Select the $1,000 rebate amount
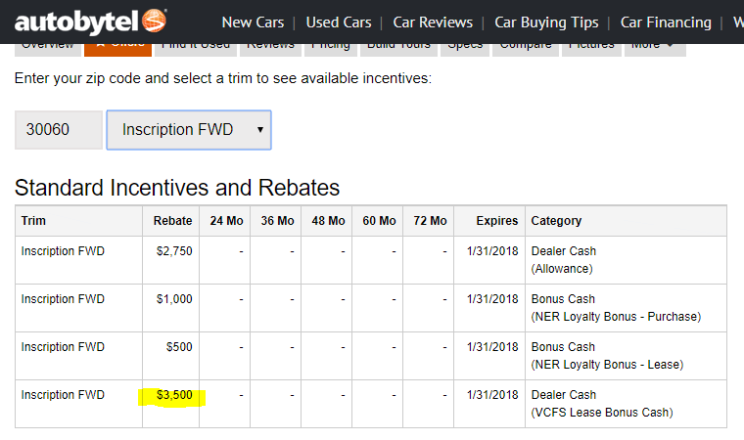Image resolution: width=744 pixels, height=440 pixels. pos(174,299)
